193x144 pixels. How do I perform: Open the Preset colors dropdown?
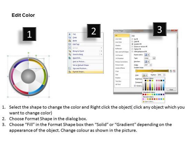point(147,55)
